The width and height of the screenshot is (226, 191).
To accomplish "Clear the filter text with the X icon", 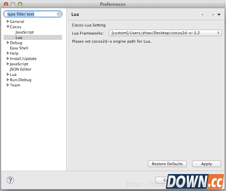I will coord(59,14).
